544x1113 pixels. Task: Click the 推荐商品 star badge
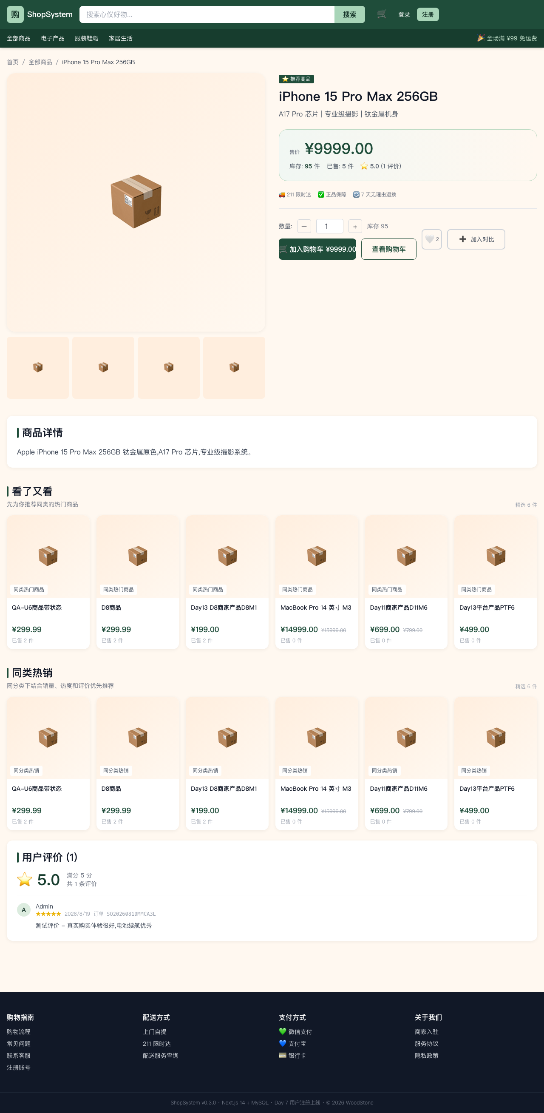tap(296, 79)
